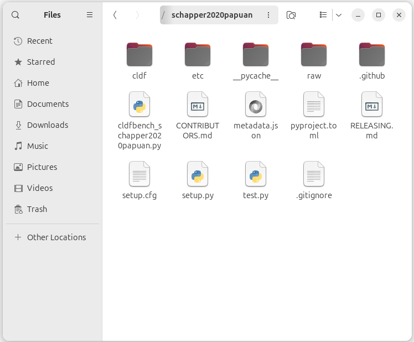
Task: Open Trash in the sidebar
Action: tap(53, 209)
